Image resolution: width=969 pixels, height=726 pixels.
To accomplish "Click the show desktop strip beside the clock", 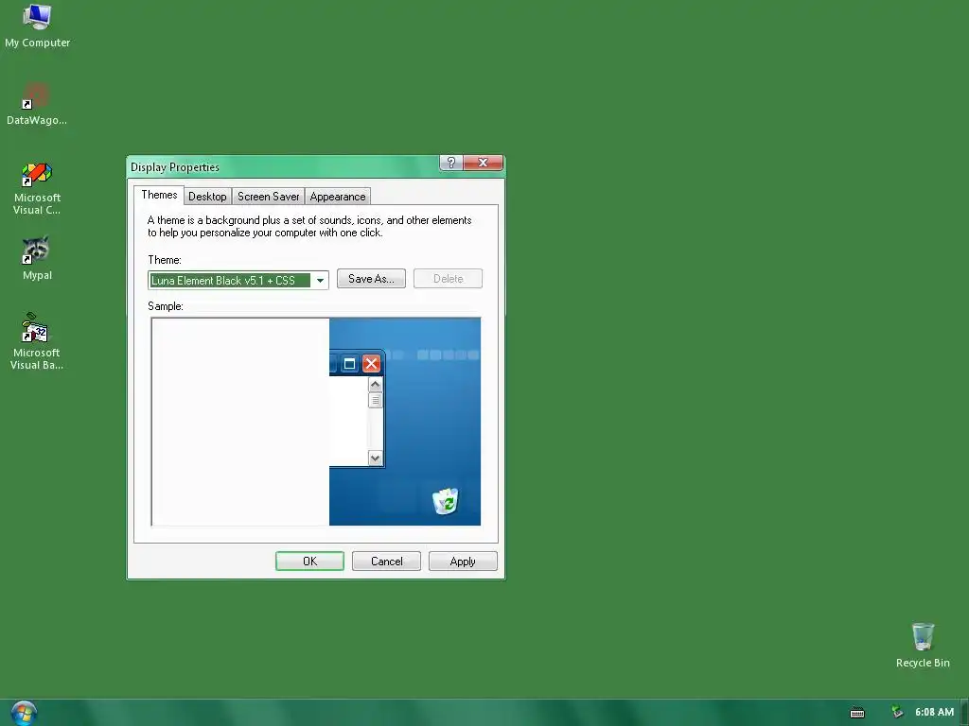I will click(964, 713).
